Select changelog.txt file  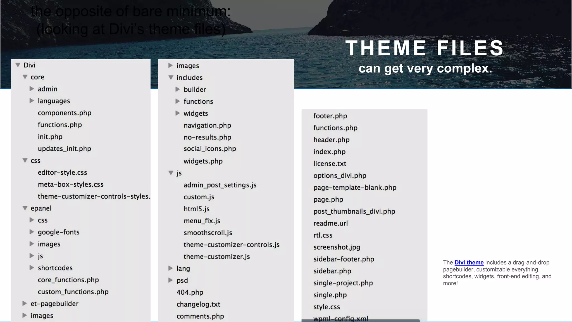pyautogui.click(x=198, y=304)
